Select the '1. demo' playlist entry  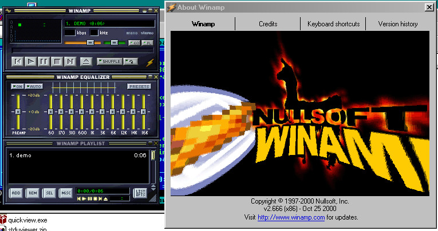click(78, 156)
